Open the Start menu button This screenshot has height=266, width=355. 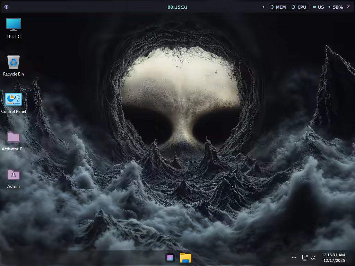pyautogui.click(x=170, y=258)
